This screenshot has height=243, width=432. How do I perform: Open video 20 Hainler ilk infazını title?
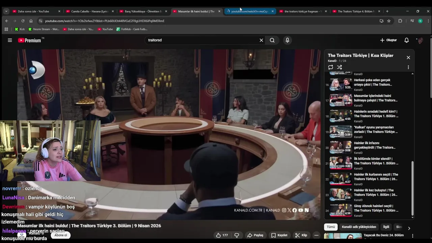pyautogui.click(x=375, y=145)
